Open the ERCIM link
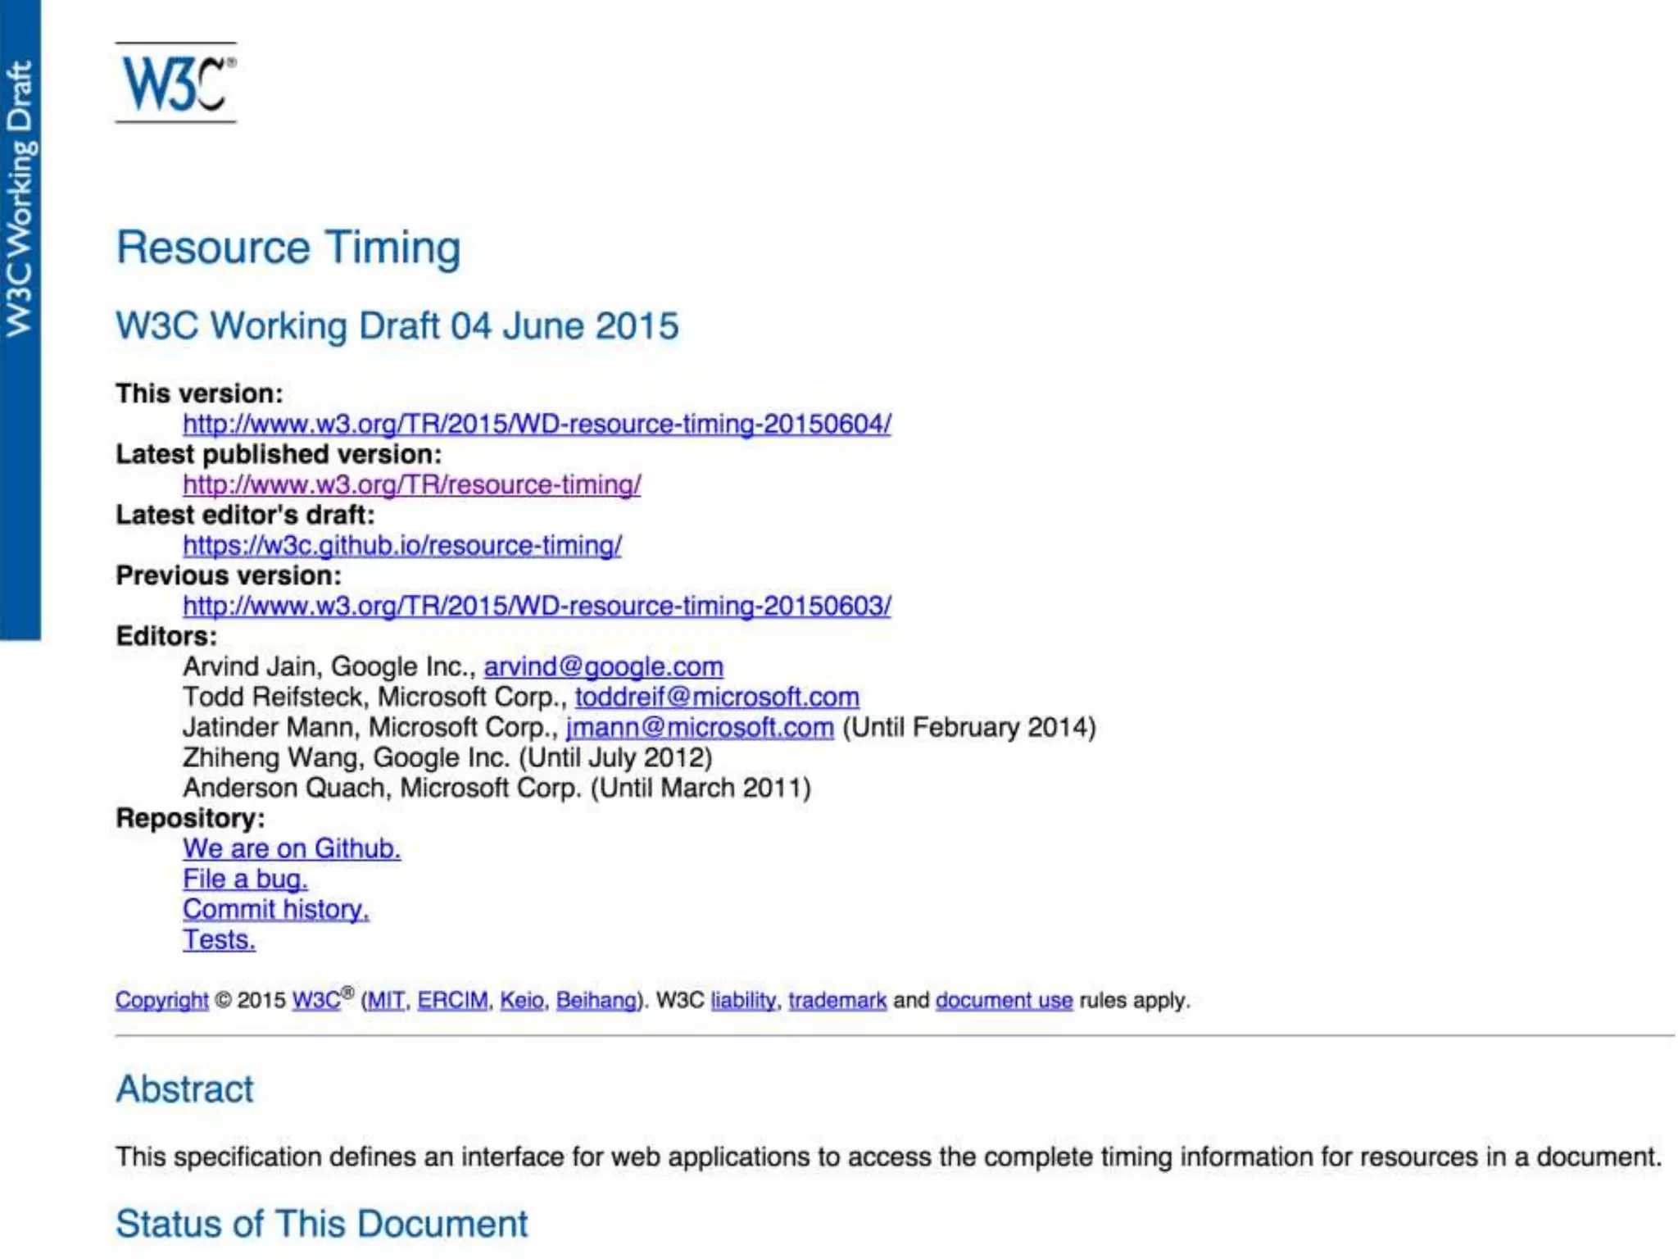The height and width of the screenshot is (1259, 1678). coord(452,1000)
